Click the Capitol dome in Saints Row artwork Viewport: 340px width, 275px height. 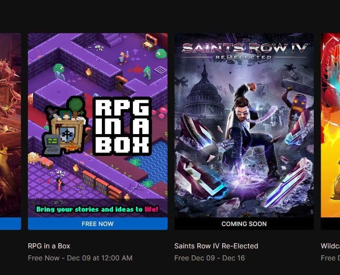pyautogui.click(x=203, y=91)
